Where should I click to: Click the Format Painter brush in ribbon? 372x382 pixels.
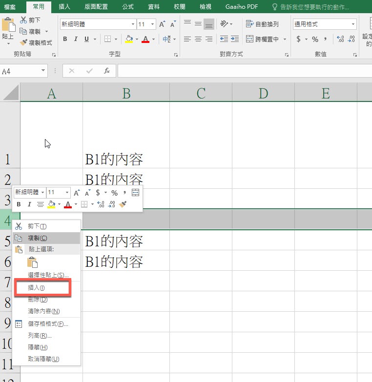coord(23,42)
